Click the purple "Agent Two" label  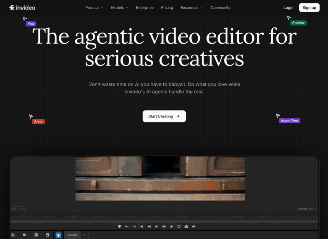289,121
